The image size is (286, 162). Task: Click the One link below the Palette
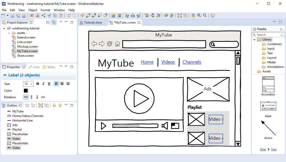(263, 149)
